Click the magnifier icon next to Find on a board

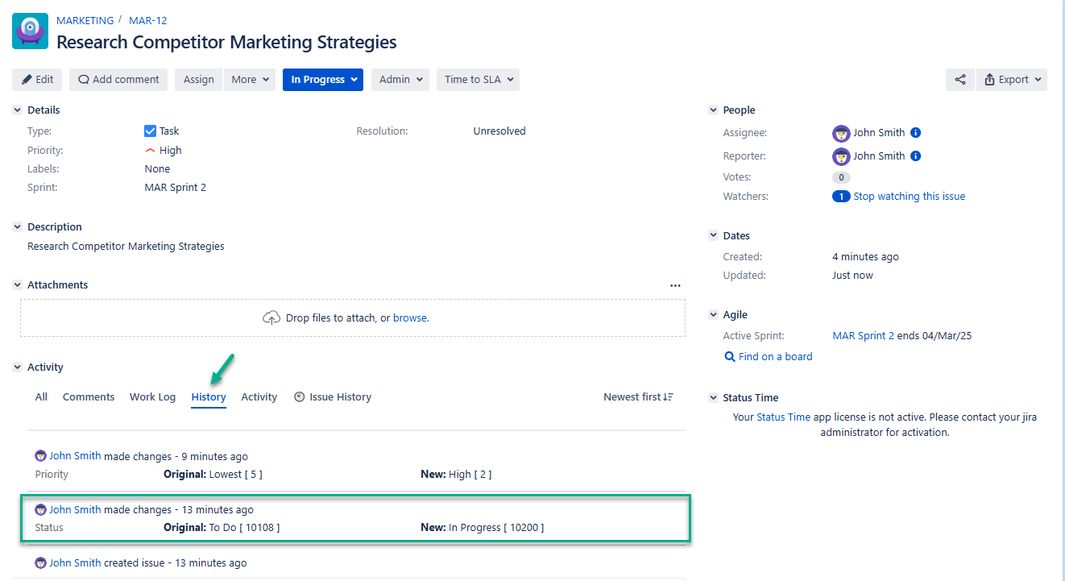tap(728, 356)
